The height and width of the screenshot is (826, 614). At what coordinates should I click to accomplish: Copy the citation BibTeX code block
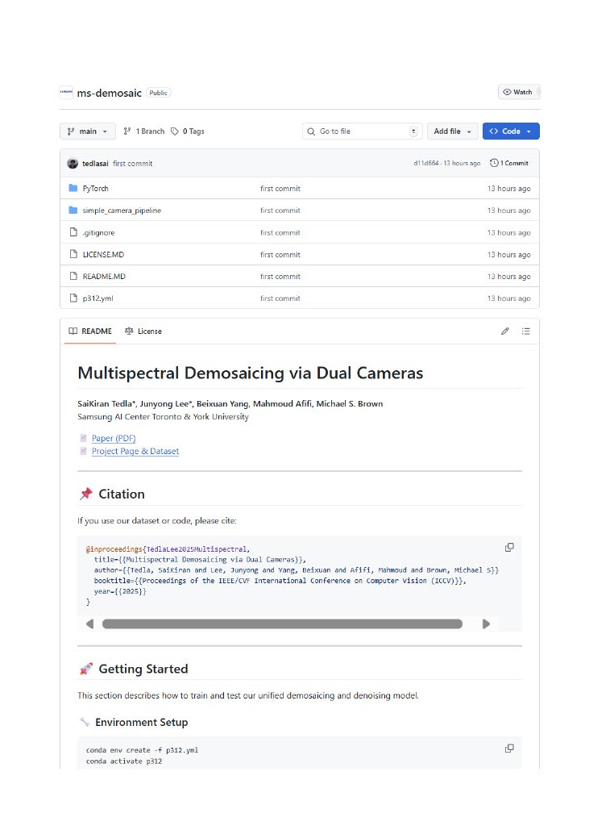509,548
